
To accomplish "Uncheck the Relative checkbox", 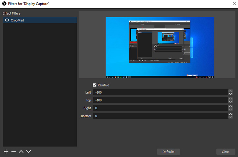I will point(95,85).
